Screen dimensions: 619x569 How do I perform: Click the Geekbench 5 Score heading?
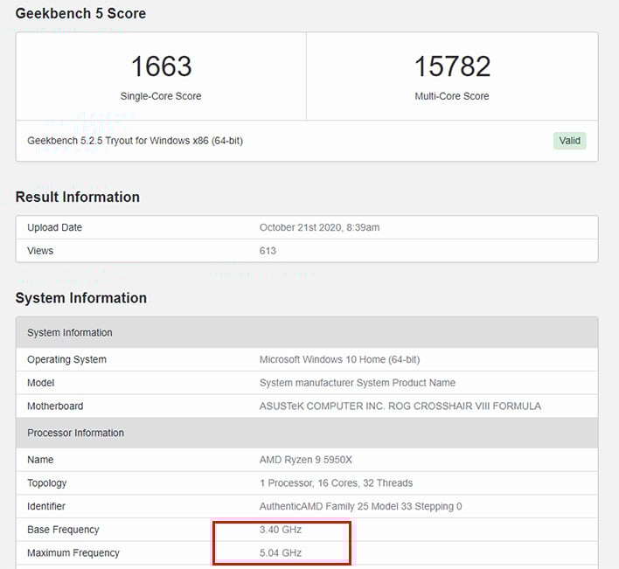[x=80, y=13]
